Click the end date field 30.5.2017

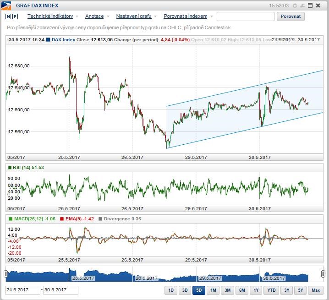point(61,290)
